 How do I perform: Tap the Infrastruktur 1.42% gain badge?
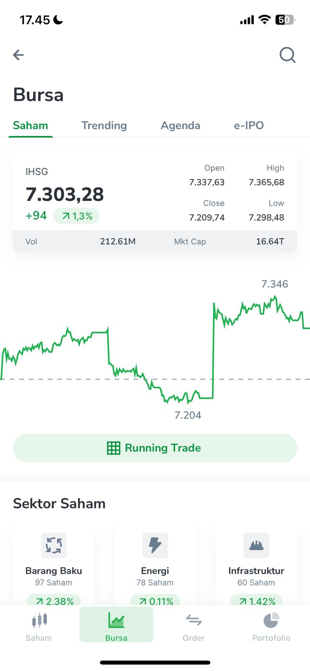(256, 601)
